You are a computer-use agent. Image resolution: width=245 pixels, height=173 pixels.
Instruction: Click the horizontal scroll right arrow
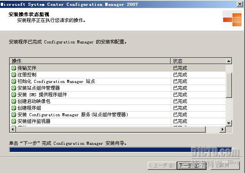pyautogui.click(x=223, y=129)
